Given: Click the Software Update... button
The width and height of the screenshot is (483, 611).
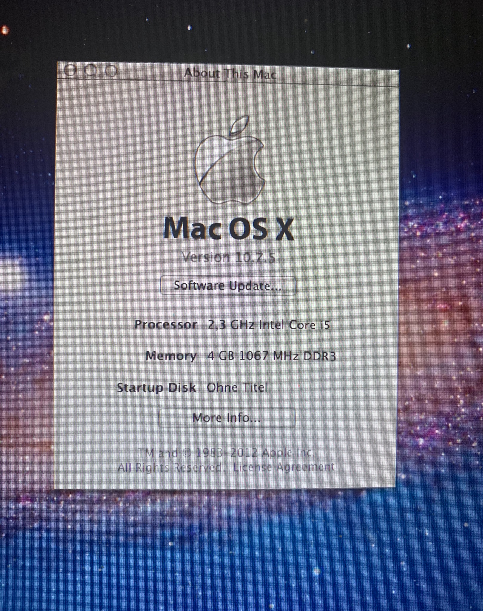Looking at the screenshot, I should pyautogui.click(x=228, y=286).
